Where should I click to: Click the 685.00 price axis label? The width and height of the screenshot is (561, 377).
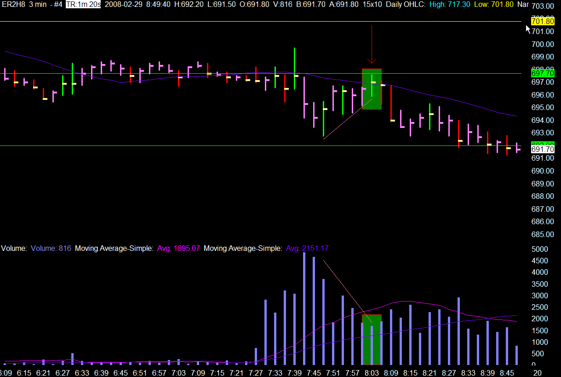tap(543, 234)
